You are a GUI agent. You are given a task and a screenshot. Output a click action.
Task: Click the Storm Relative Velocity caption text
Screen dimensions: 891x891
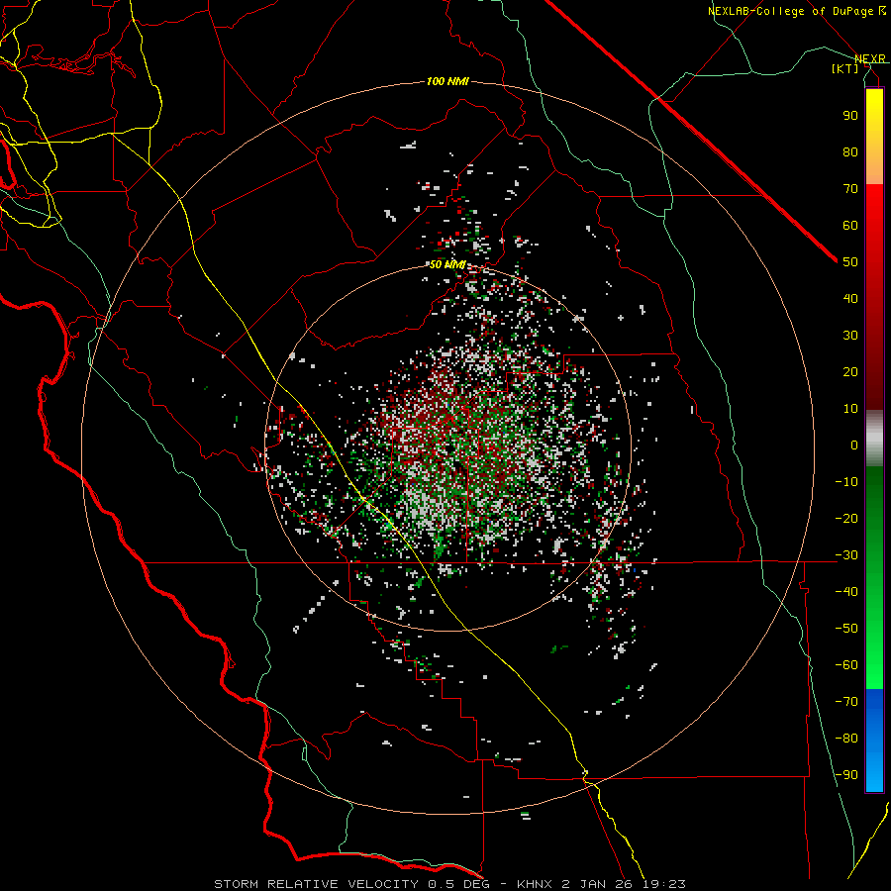click(x=449, y=884)
